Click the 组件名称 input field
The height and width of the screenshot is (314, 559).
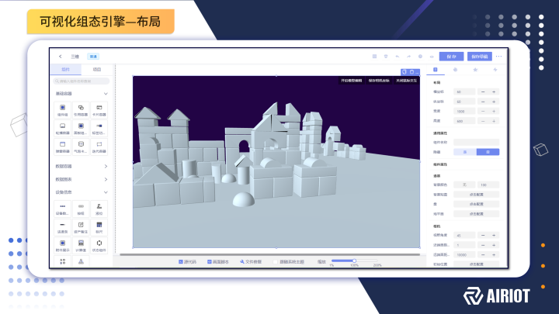click(476, 142)
